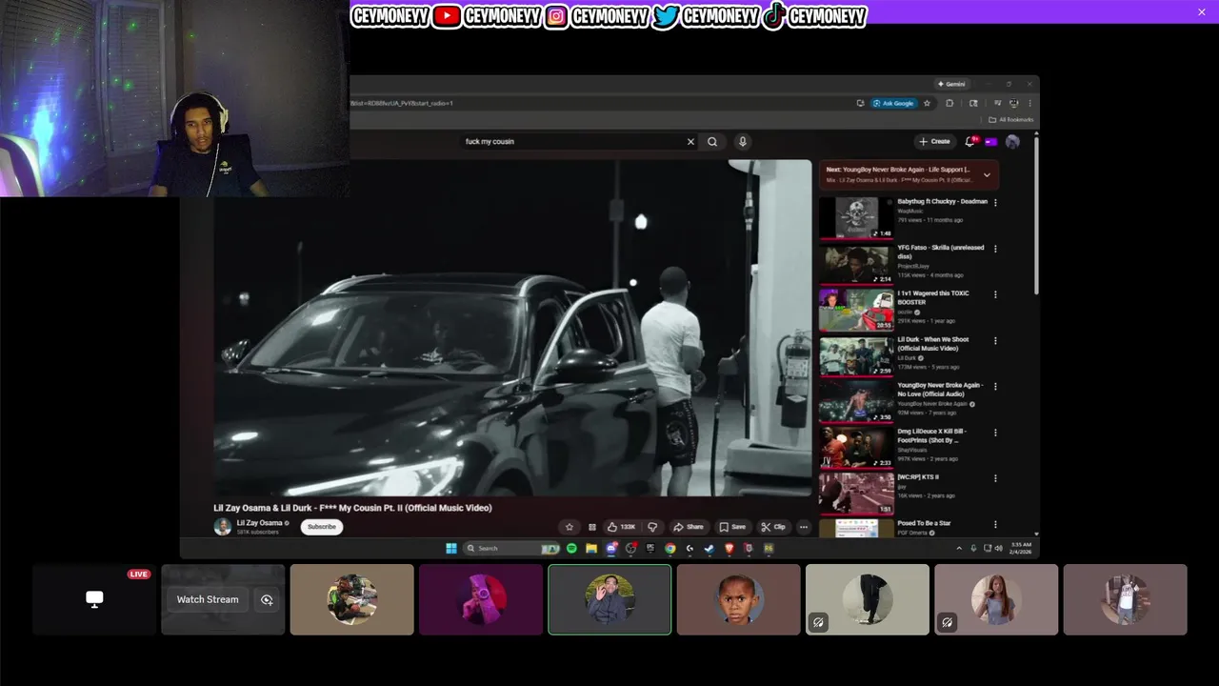The image size is (1219, 686).
Task: Select the participant tile with pink circular avatar
Action: click(x=481, y=599)
